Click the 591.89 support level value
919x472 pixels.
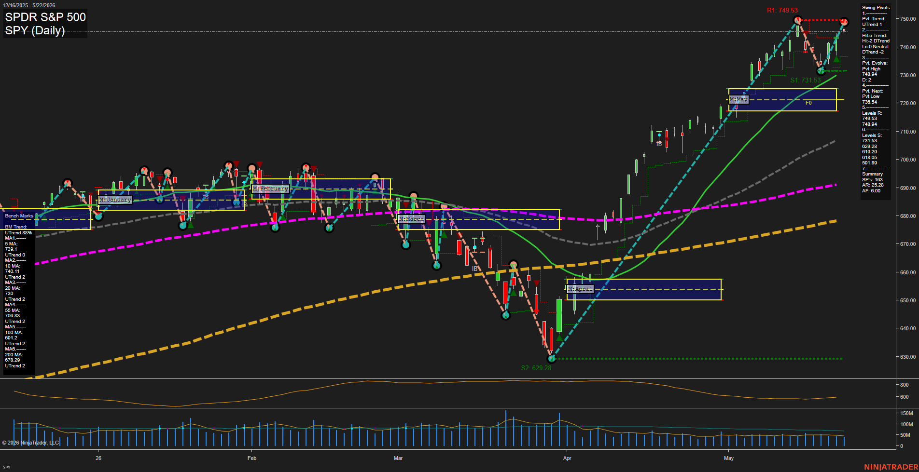[x=870, y=163]
